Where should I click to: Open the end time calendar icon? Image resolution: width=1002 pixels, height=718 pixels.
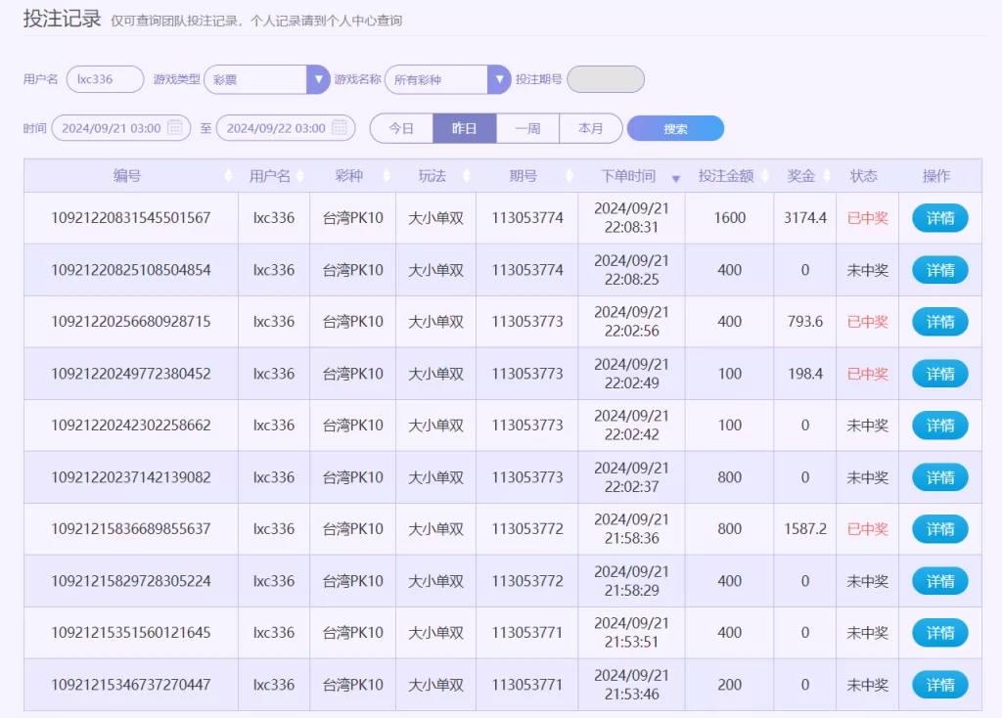click(340, 127)
